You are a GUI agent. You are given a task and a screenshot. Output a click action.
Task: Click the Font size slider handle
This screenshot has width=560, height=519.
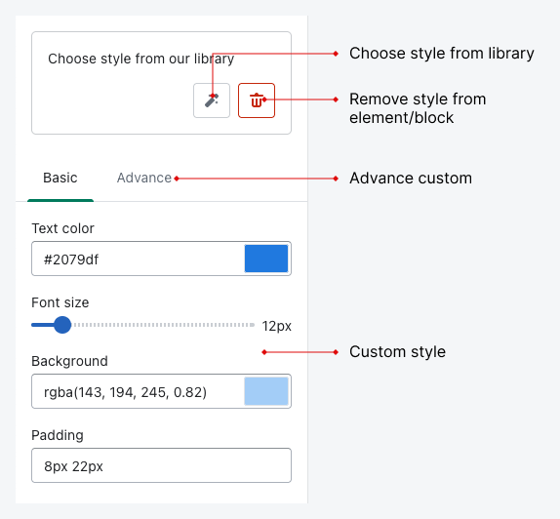tap(62, 325)
